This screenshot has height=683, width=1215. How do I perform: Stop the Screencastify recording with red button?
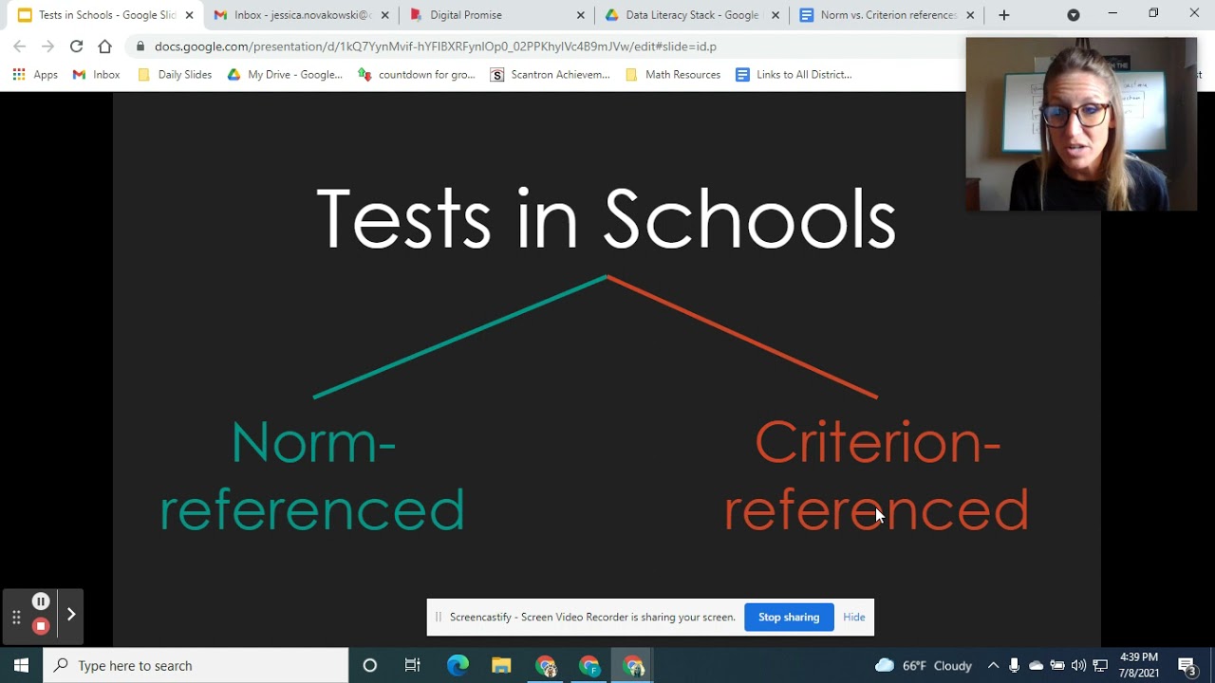point(41,626)
